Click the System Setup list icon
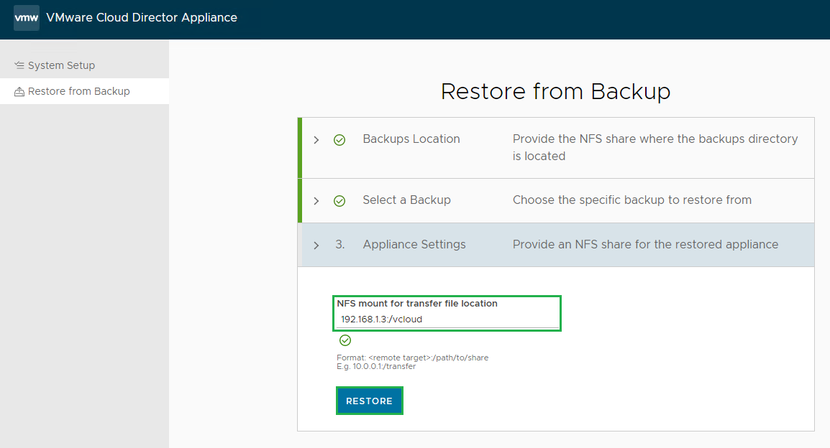Image resolution: width=830 pixels, height=448 pixels. [x=19, y=65]
